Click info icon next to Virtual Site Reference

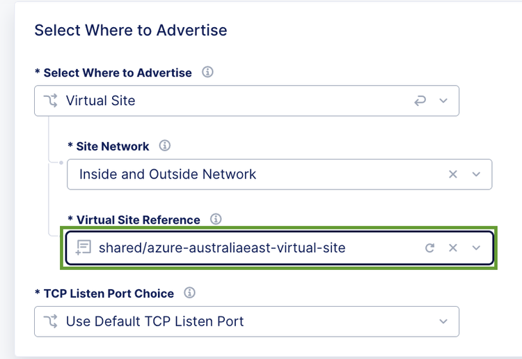[x=216, y=220]
